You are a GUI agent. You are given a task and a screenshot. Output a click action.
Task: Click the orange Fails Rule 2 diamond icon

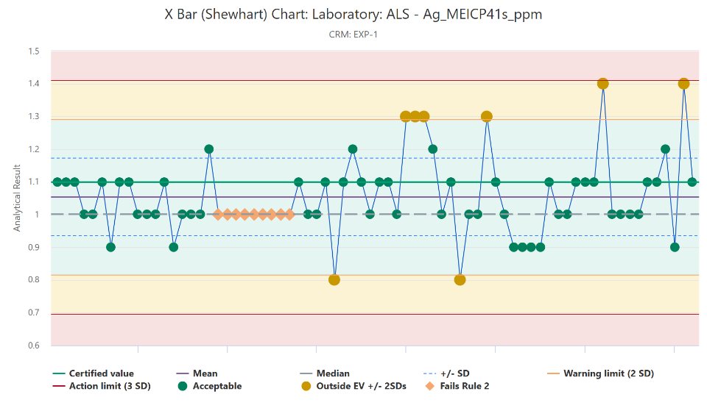point(429,386)
